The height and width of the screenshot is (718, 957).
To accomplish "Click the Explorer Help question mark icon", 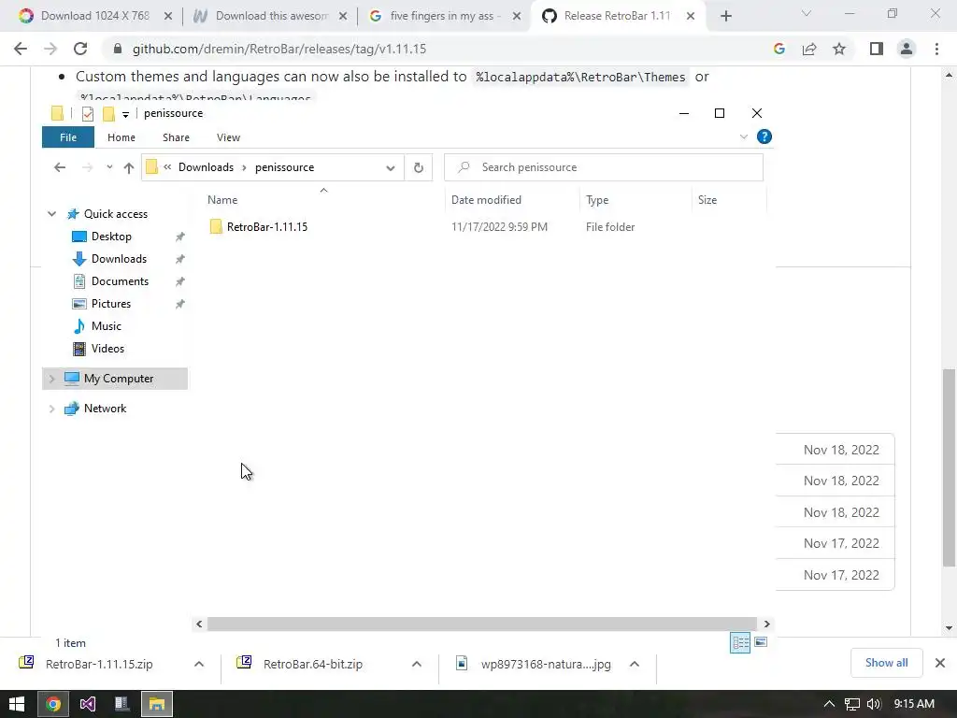I will point(764,136).
